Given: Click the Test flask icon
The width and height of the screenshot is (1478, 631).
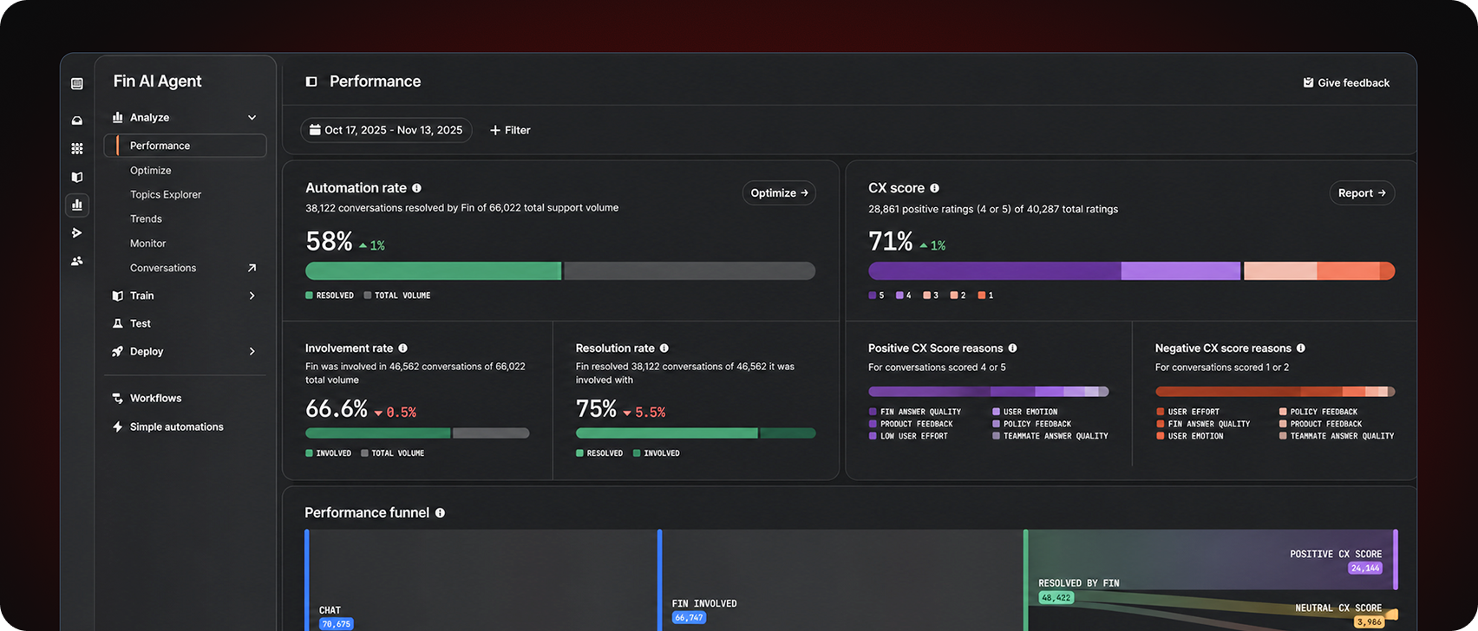Looking at the screenshot, I should [118, 323].
